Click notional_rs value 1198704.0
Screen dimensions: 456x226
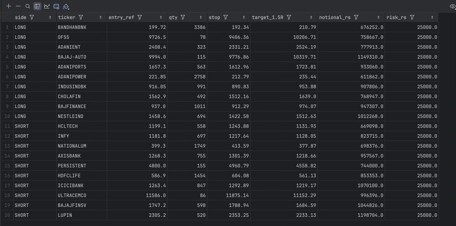(x=371, y=215)
